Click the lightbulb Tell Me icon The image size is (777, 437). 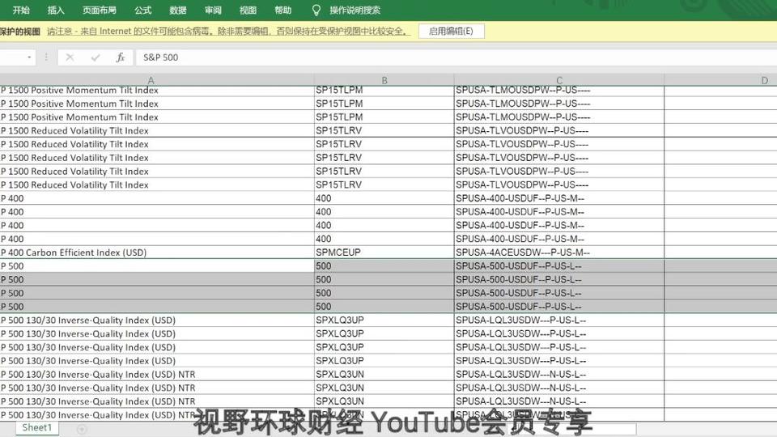tap(316, 10)
